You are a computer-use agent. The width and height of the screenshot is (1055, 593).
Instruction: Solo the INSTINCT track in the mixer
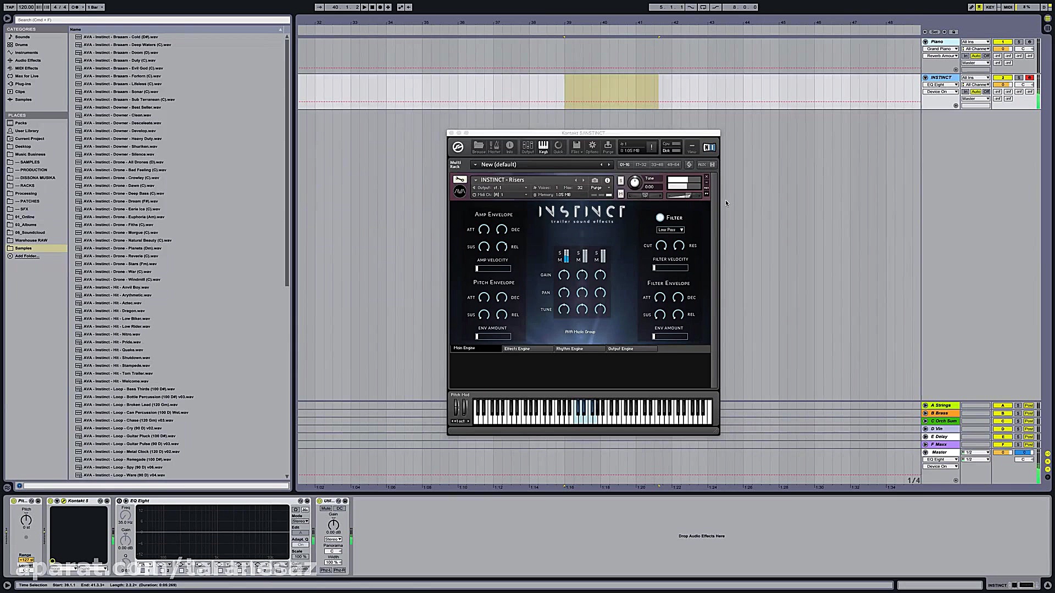click(1018, 77)
